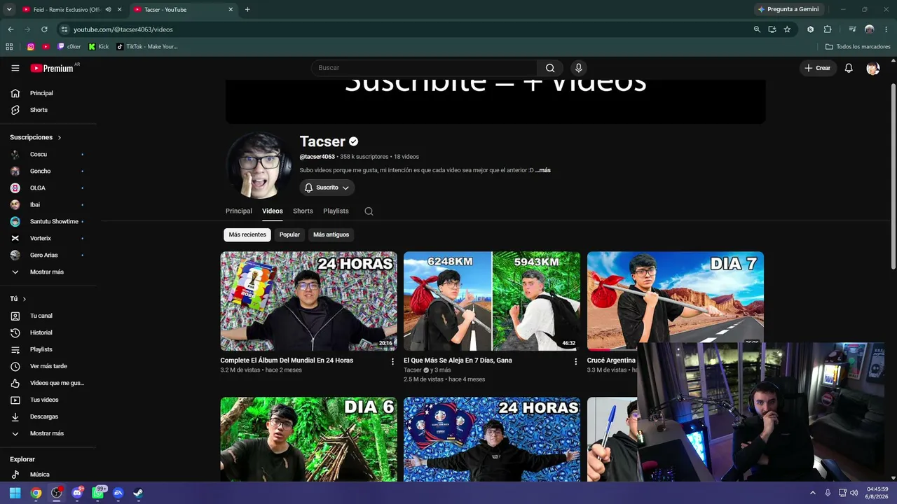Viewport: 897px width, 504px height.
Task: Open options for El Que Más Se Aleja video
Action: tap(576, 362)
